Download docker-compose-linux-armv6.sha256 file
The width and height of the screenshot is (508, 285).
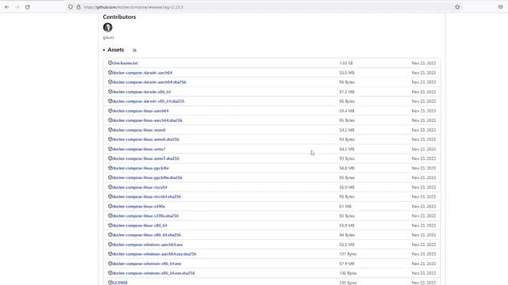[x=146, y=139]
